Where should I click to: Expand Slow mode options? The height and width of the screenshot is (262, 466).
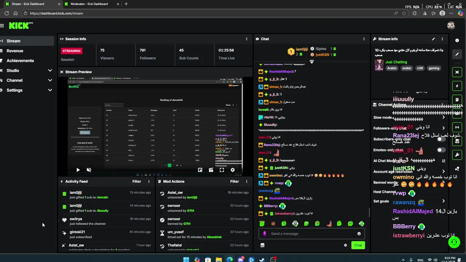443,118
